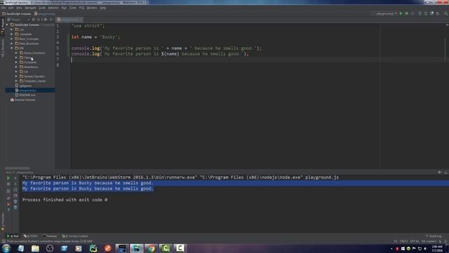Select the Constants folder
Viewport: 449px width, 253px height.
tap(30, 63)
